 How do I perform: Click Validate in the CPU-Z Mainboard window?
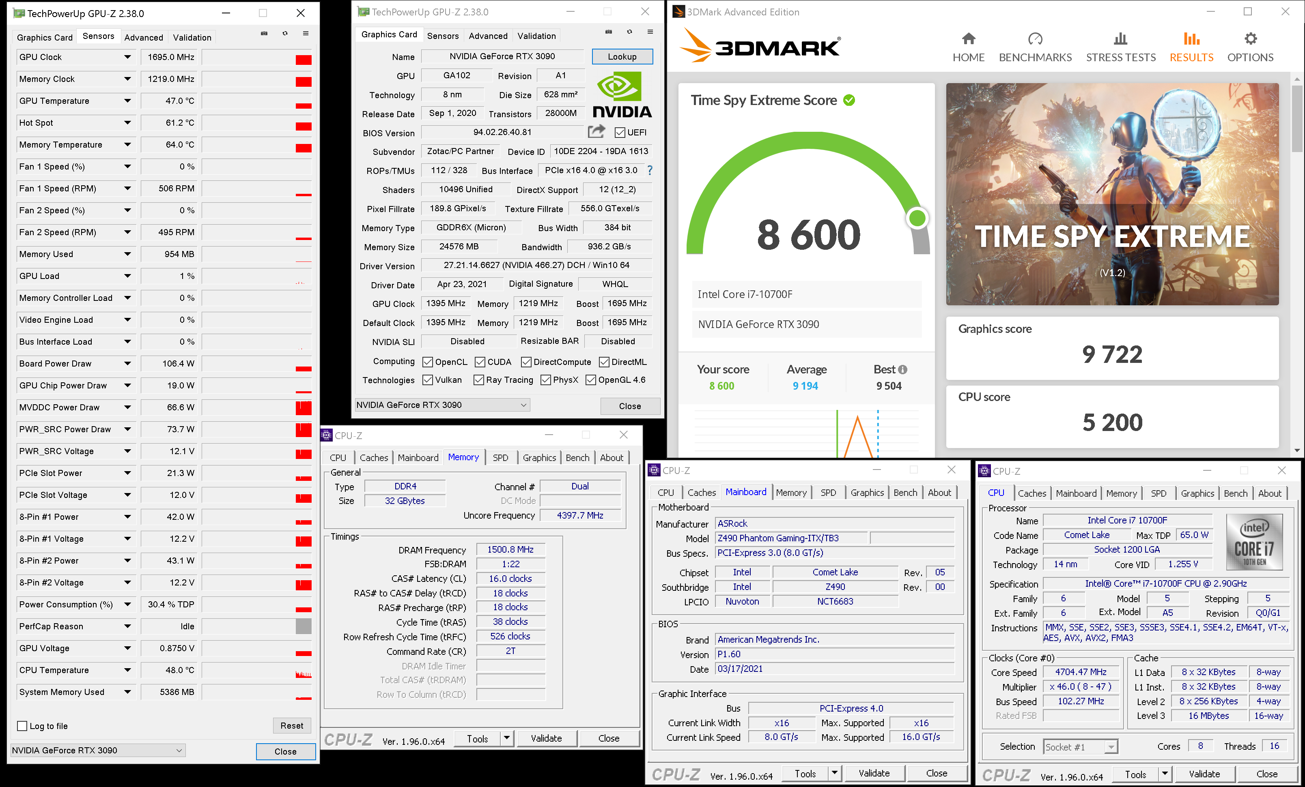874,773
